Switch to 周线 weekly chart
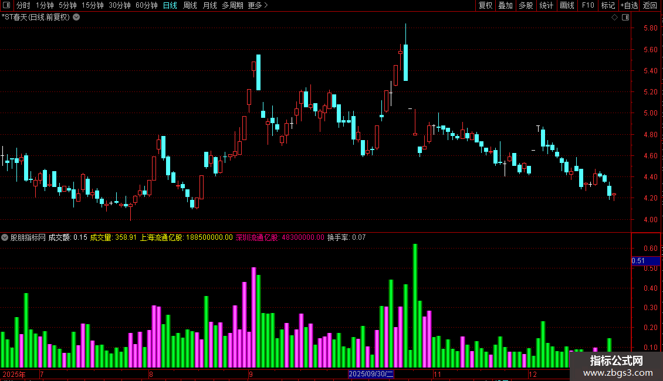 pyautogui.click(x=190, y=5)
